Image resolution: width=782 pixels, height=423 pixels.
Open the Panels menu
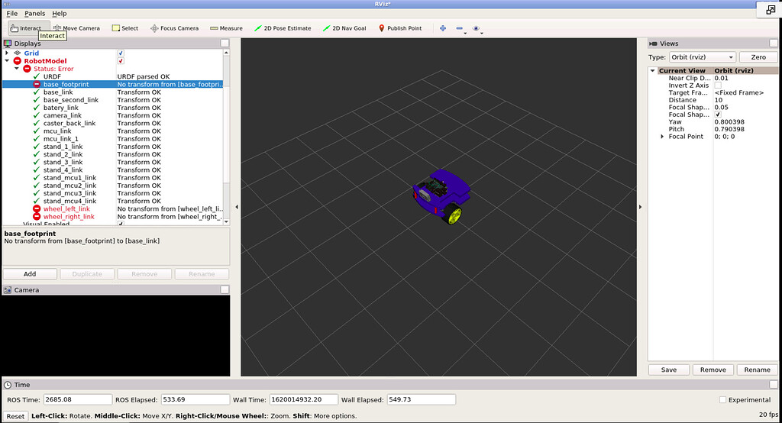coord(35,14)
